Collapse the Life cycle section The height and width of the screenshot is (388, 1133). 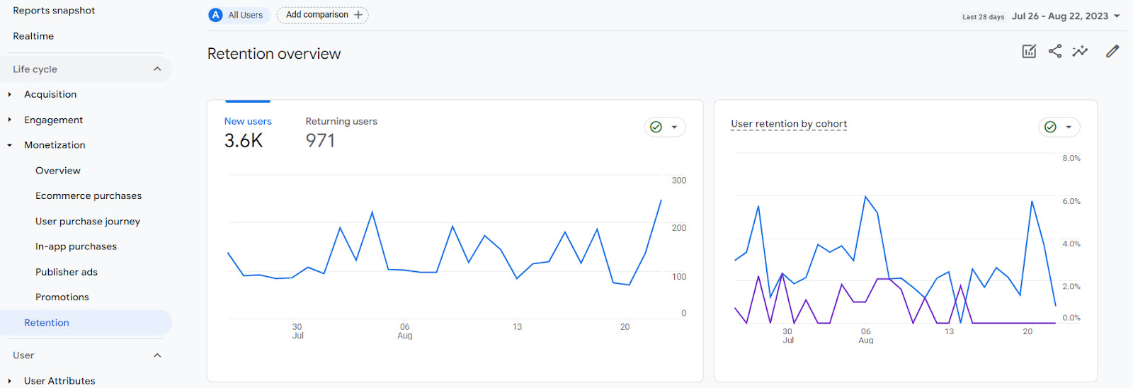(157, 69)
